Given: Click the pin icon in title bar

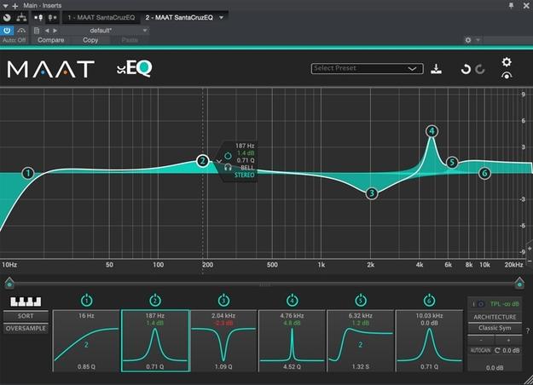Looking at the screenshot, I should (x=511, y=5).
